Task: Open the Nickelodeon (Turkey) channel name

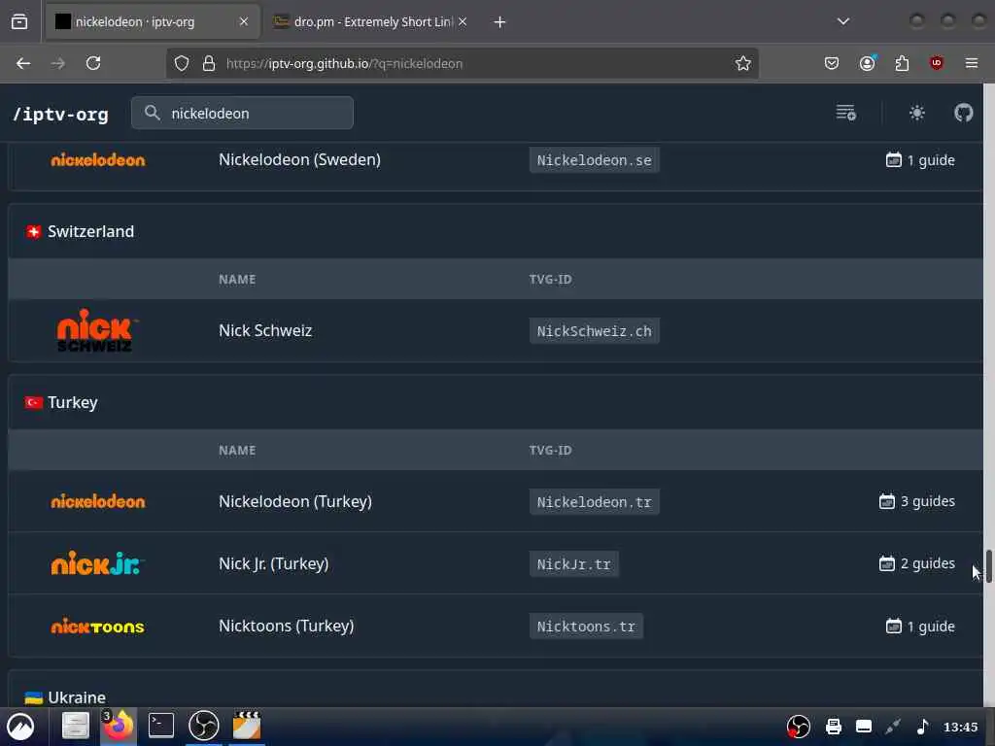Action: coord(295,502)
